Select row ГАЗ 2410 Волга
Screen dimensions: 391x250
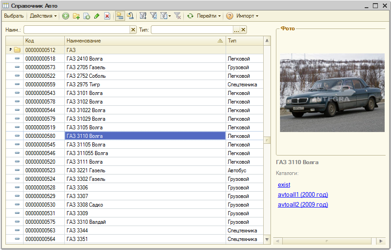coord(135,59)
